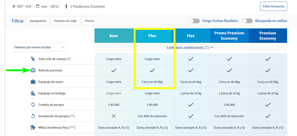The width and height of the screenshot is (297, 136).
Task: Click the Devolución de pasajes (**) row label
Action: 57,116
